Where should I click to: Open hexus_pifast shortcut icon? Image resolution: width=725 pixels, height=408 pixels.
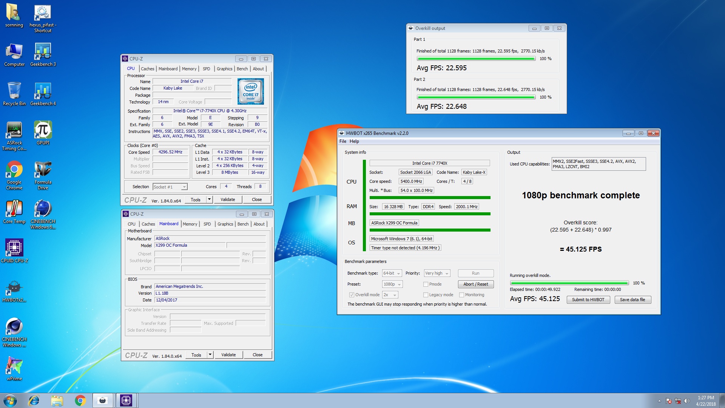(x=43, y=18)
